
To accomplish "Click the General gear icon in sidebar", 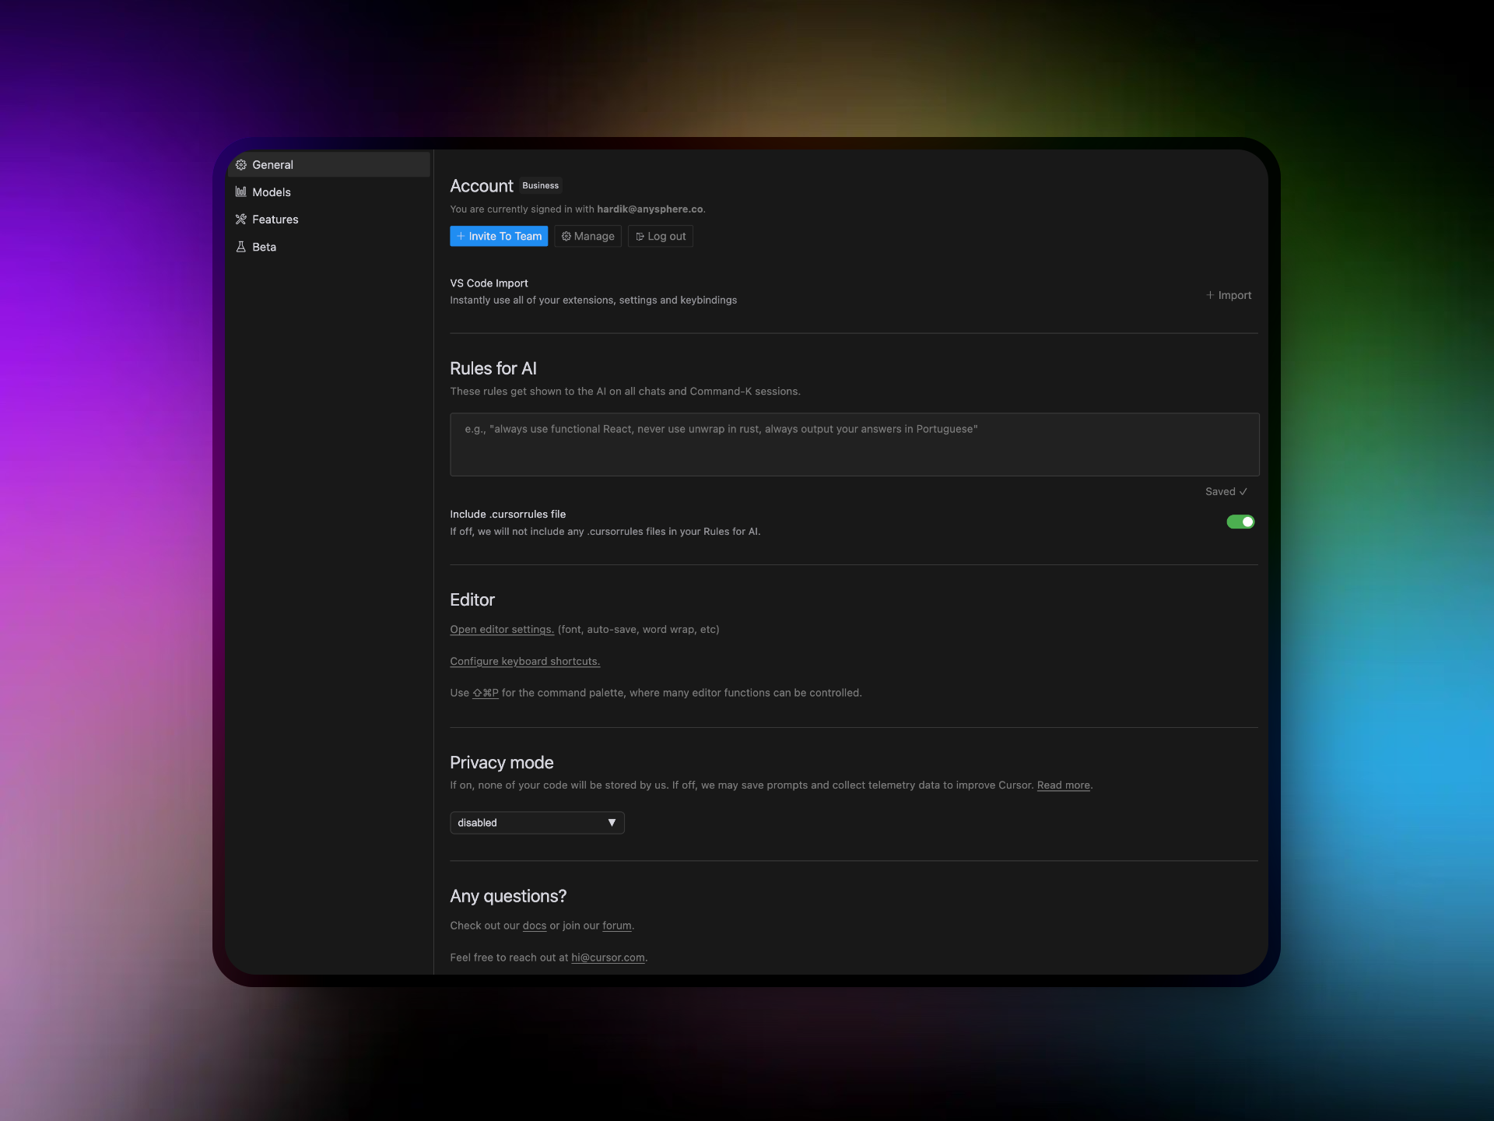I will [241, 165].
